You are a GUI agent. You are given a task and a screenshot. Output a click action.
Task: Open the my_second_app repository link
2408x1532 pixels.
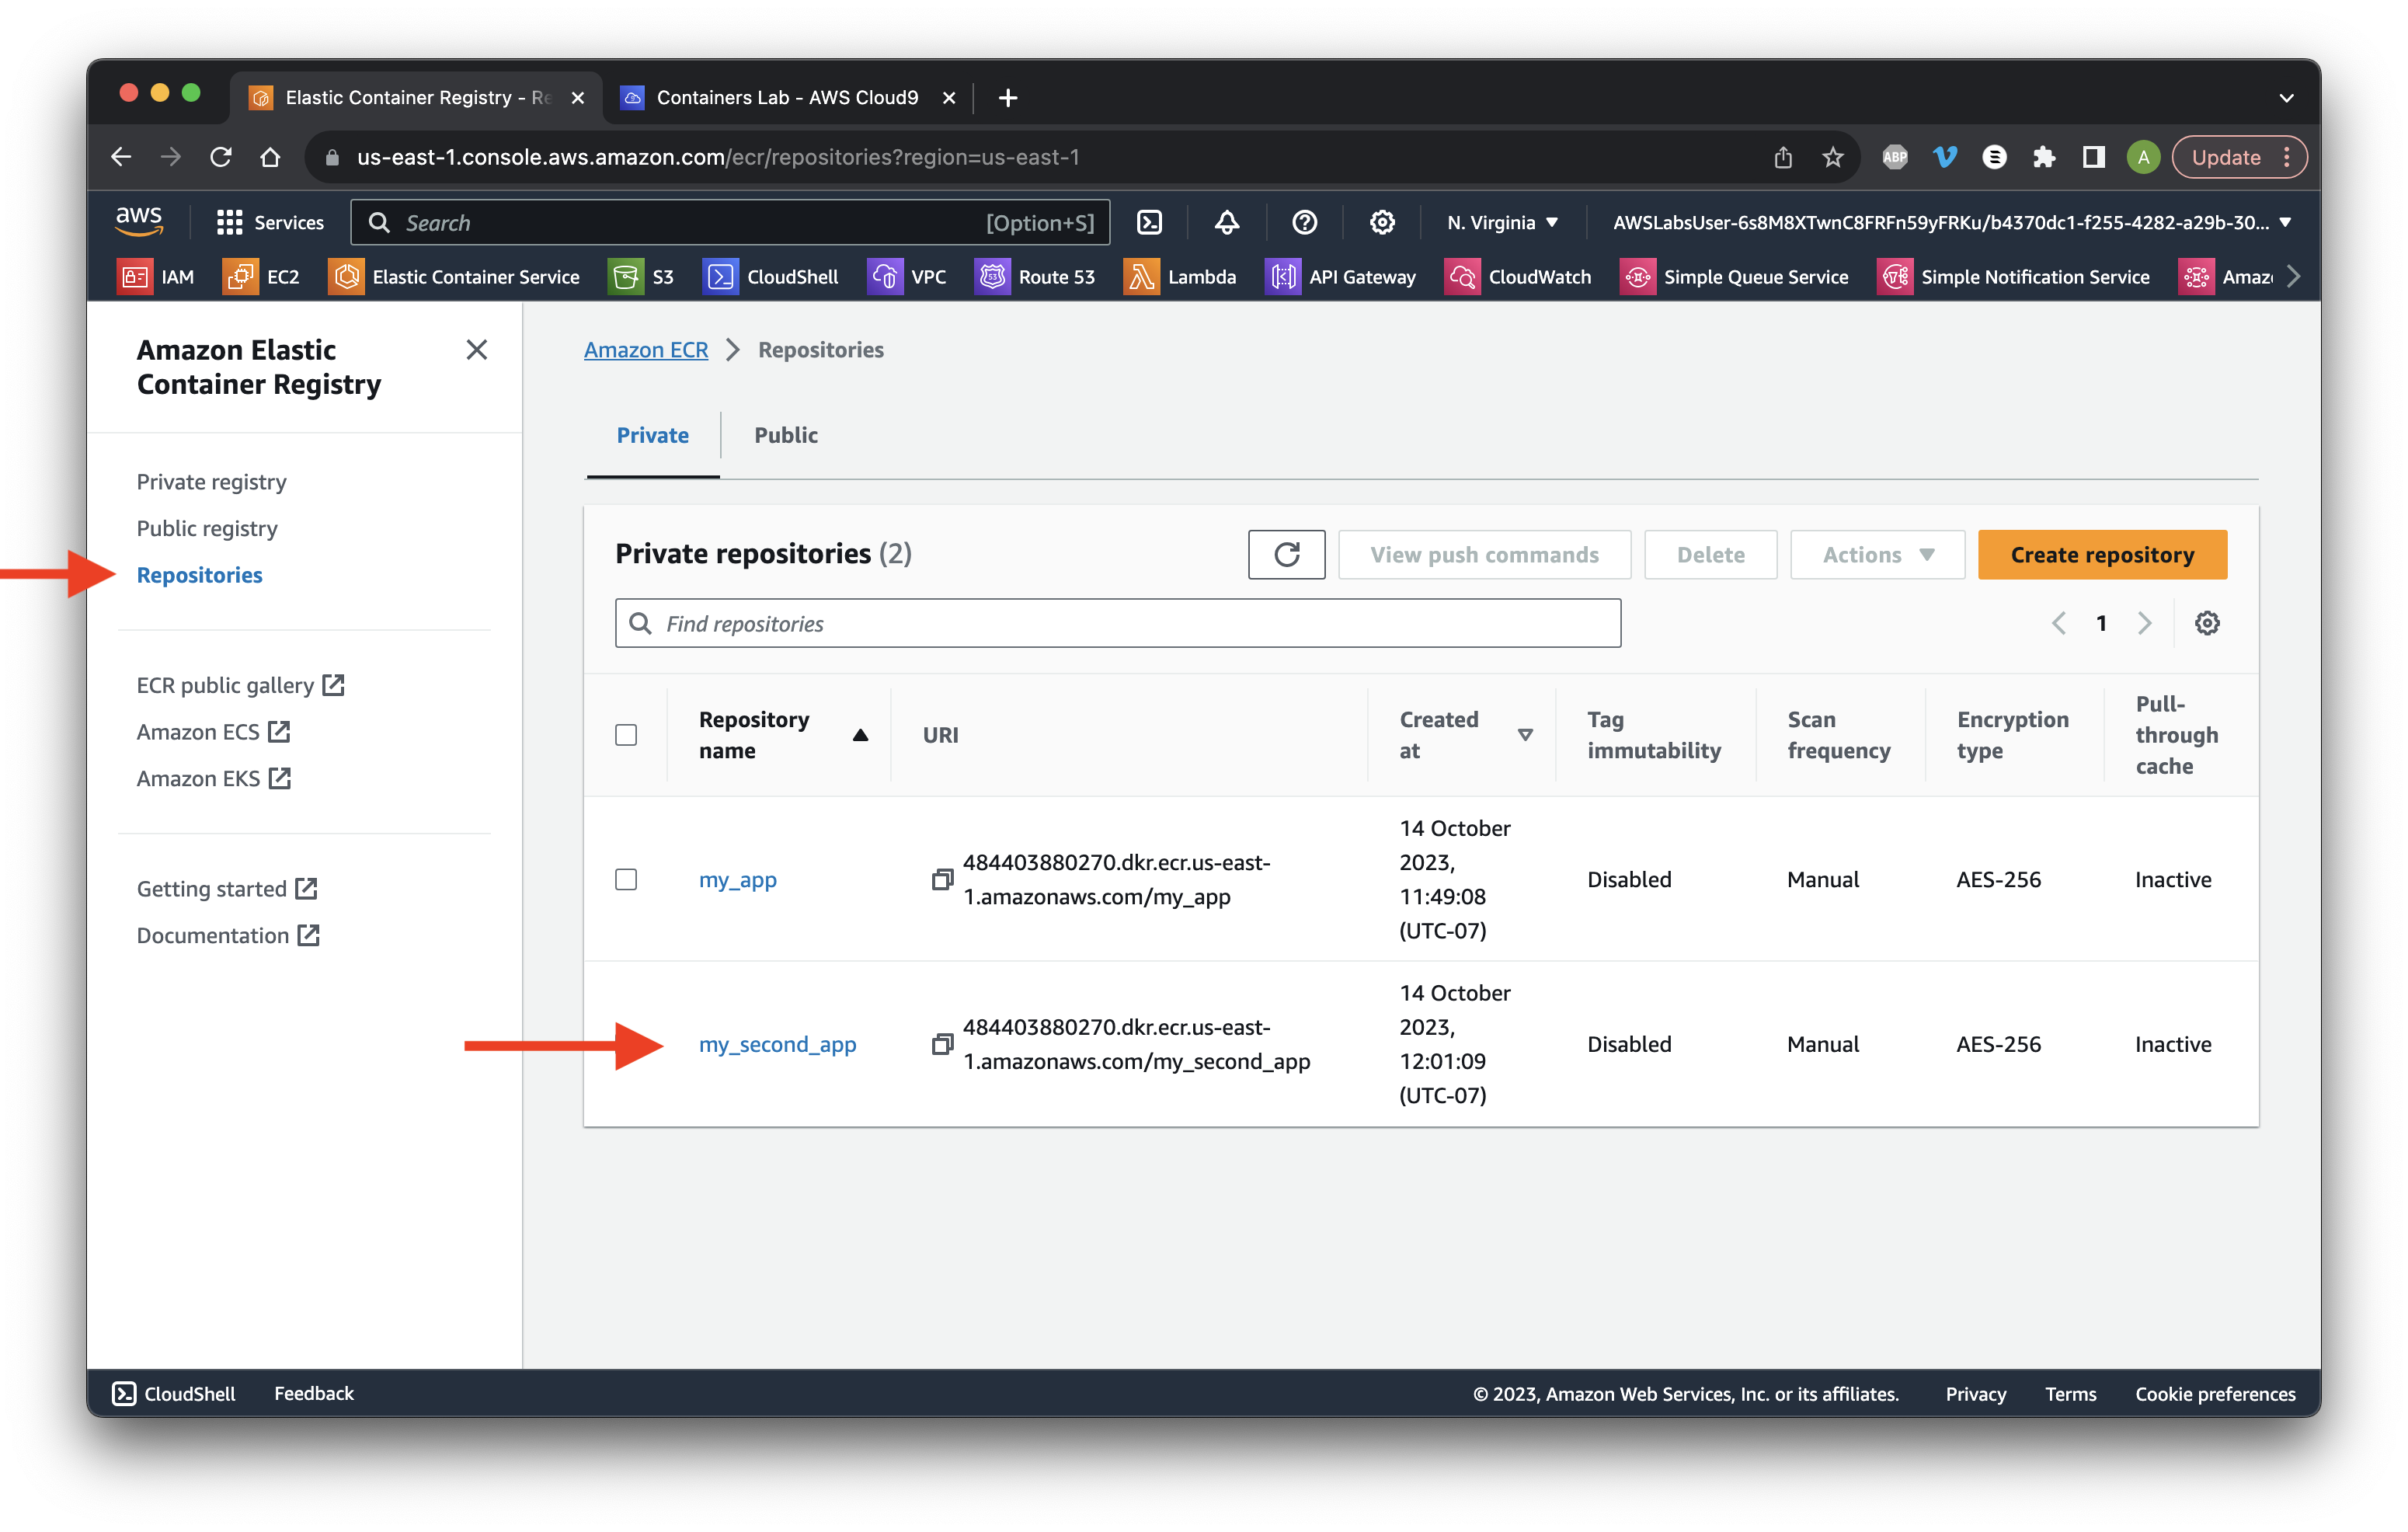tap(777, 1044)
